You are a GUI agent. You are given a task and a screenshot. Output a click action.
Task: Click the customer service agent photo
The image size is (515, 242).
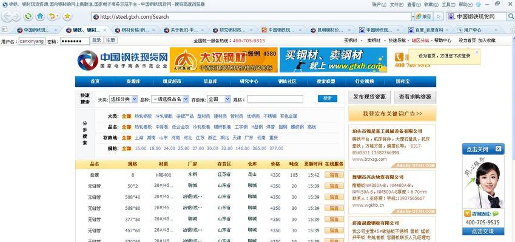483,181
